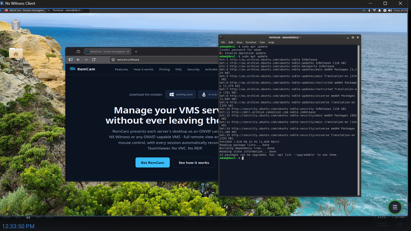Click the Bluetooth tray icon
This screenshot has width=411, height=231.
point(369,11)
